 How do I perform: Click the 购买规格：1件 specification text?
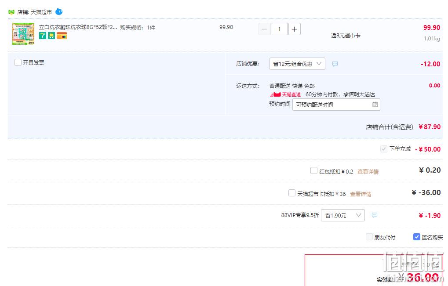click(138, 27)
